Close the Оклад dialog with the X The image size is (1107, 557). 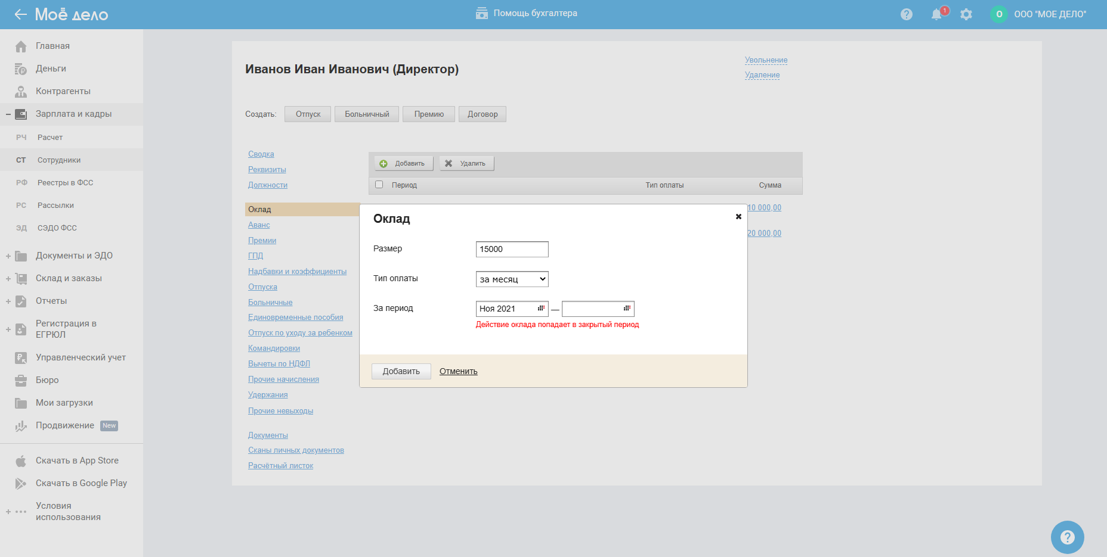(x=738, y=217)
